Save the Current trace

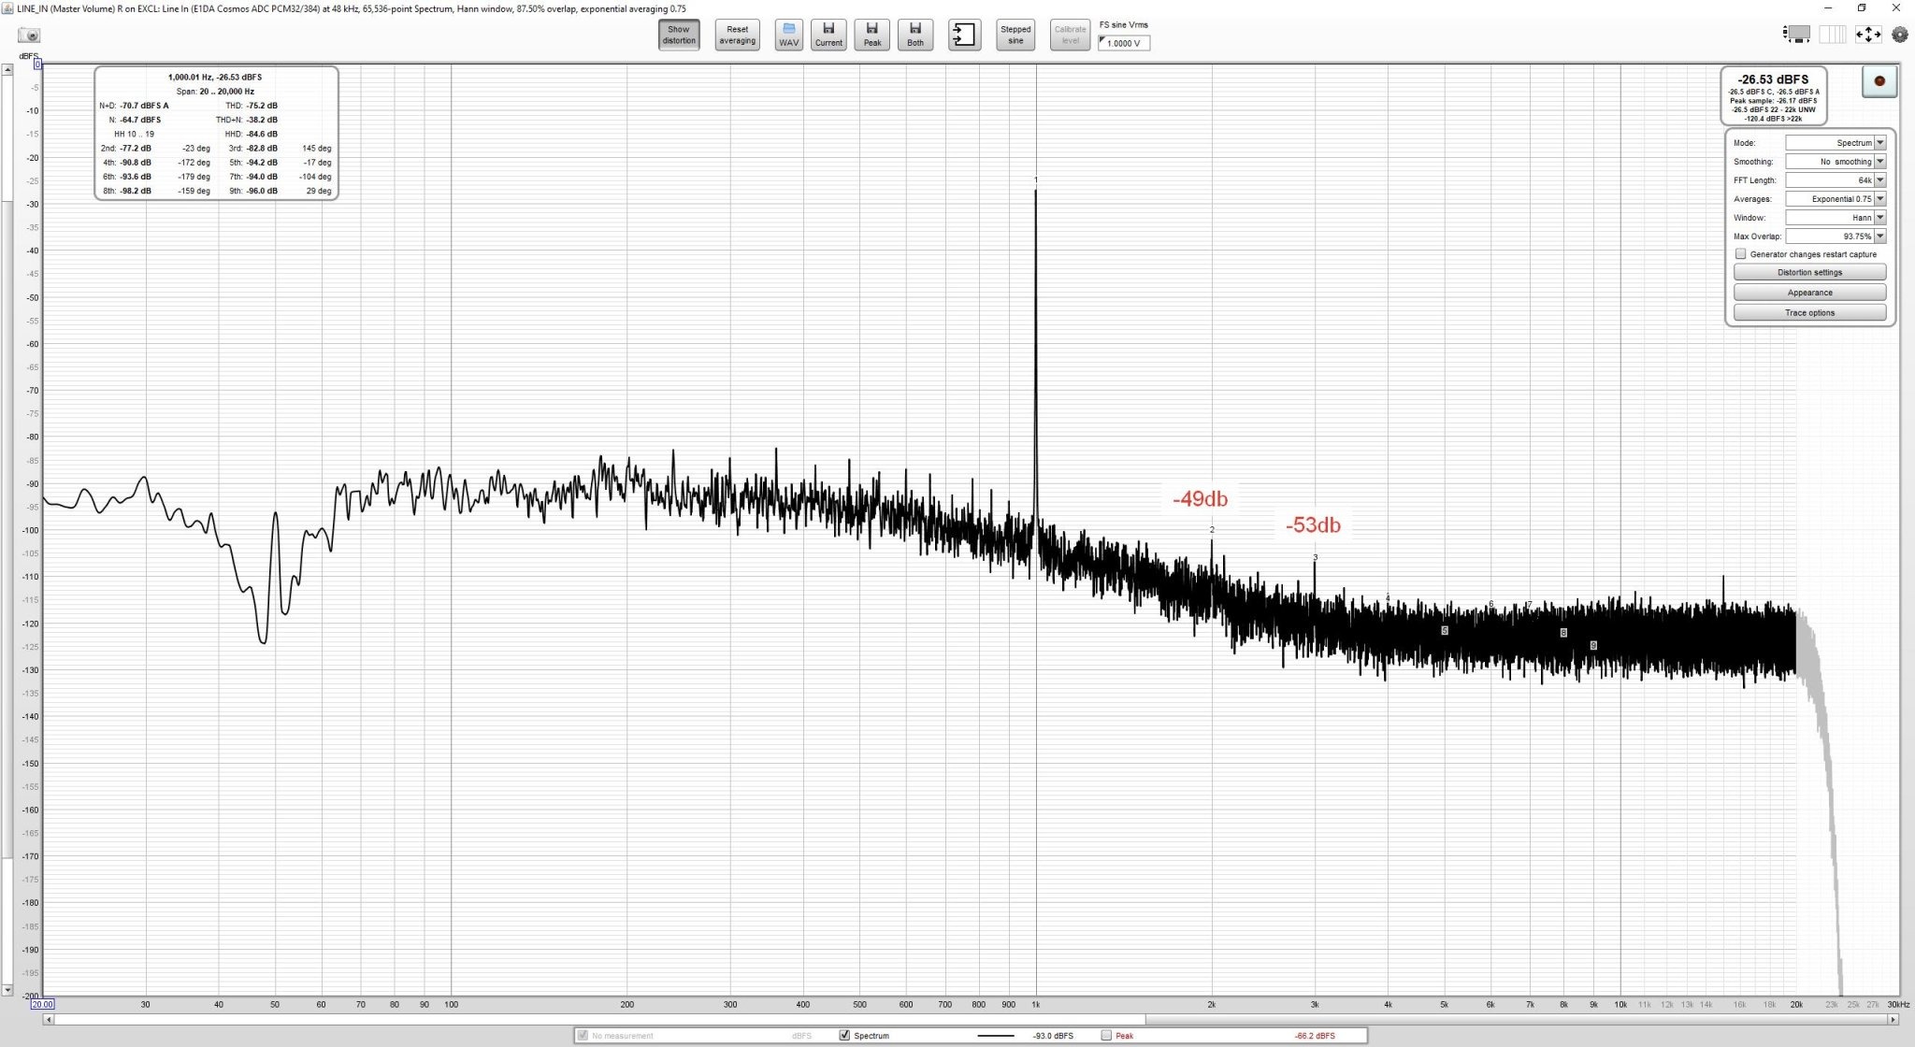(x=828, y=35)
